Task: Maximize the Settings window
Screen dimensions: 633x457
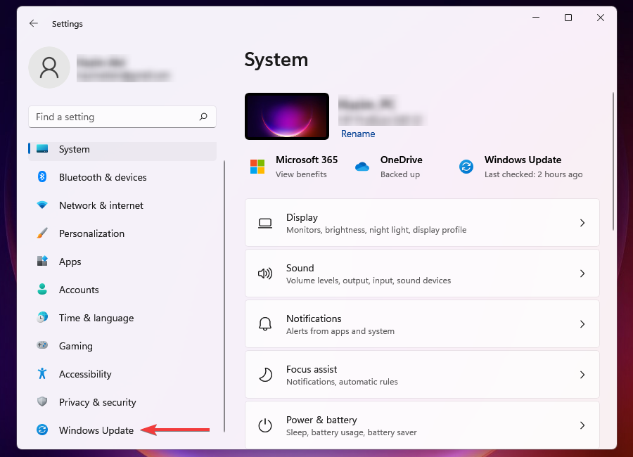Action: tap(568, 18)
